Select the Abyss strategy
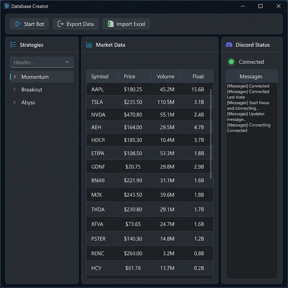 (x=42, y=102)
